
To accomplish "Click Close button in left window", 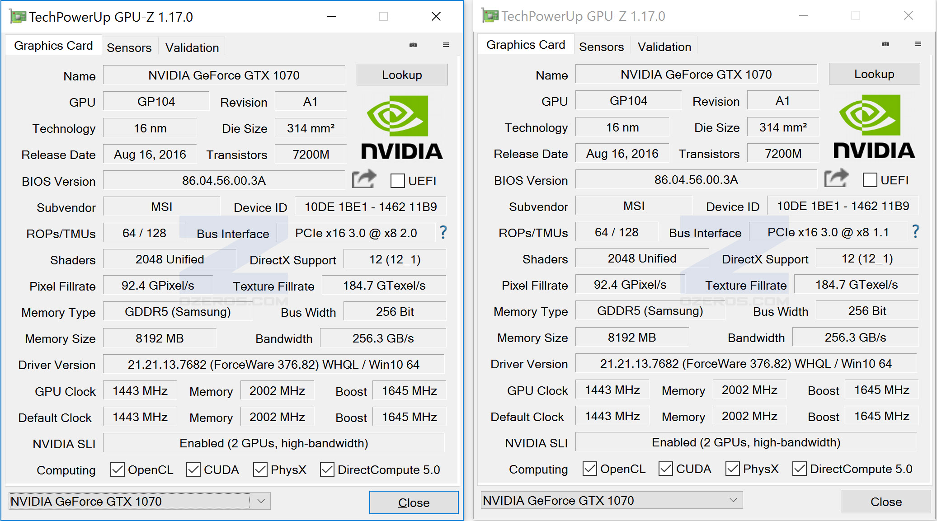I will [x=414, y=502].
